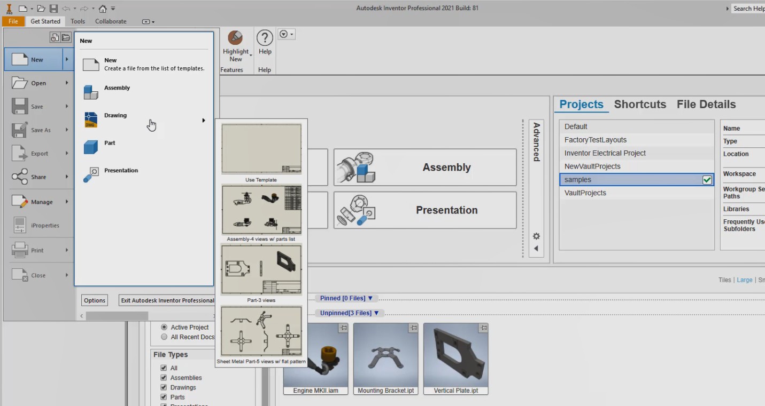Show recent documents icon in File menu
Screen dimensions: 765x406
[x=55, y=37]
